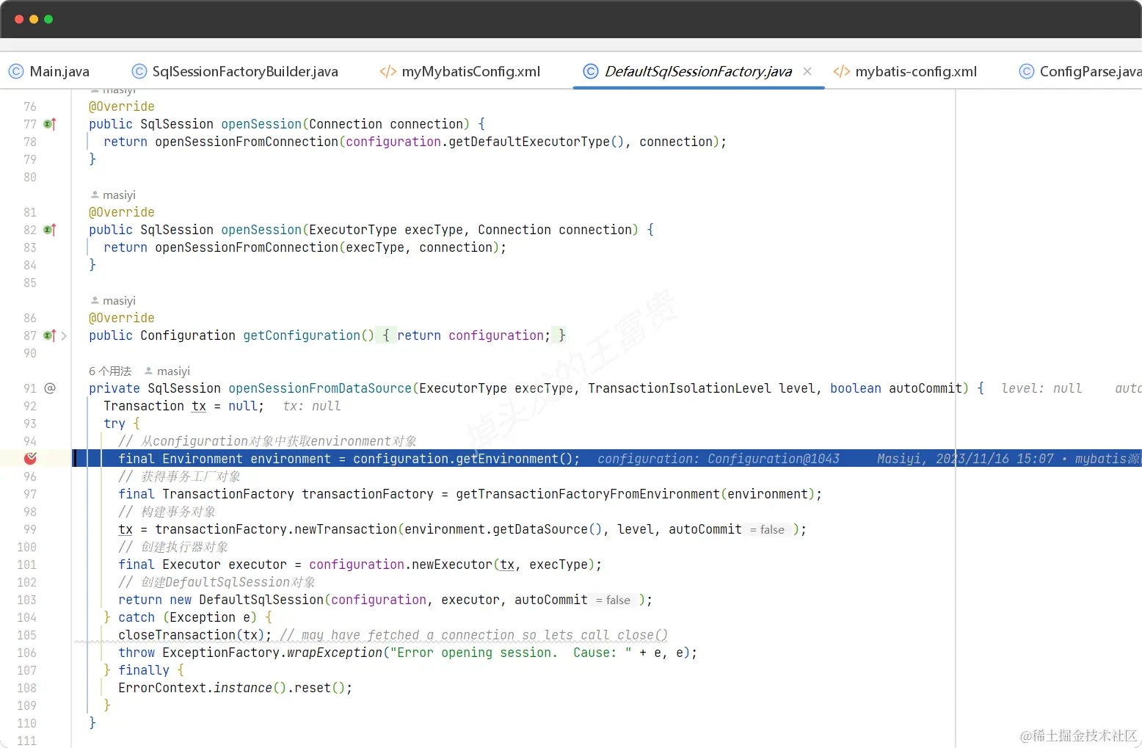Screen dimensions: 1142x748
Task: Click the masiyi author hint above line 81
Action: 113,195
